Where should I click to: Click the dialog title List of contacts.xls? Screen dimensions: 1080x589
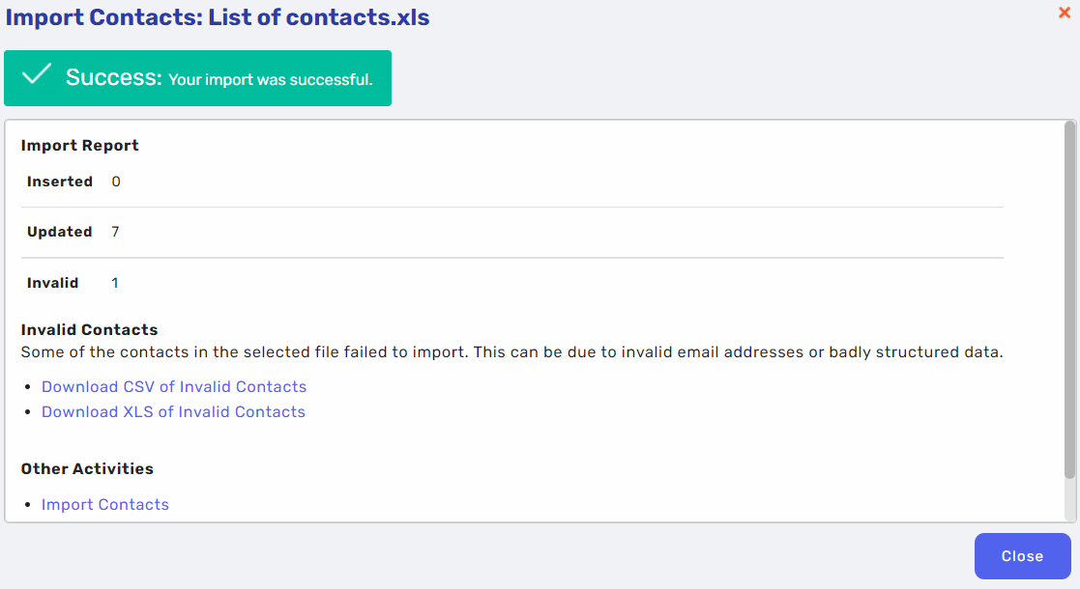(318, 17)
